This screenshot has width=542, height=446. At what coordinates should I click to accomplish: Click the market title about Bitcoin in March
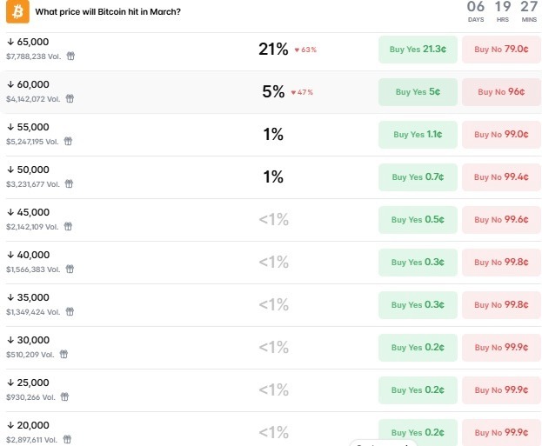click(109, 12)
